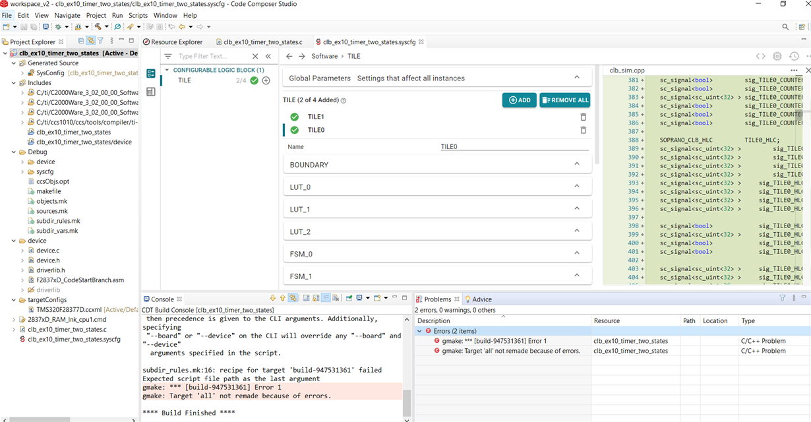Show generated files with the code brackets icon
811x422 pixels.
pos(760,57)
